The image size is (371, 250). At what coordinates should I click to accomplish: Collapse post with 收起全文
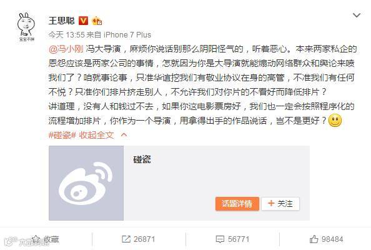pos(96,135)
